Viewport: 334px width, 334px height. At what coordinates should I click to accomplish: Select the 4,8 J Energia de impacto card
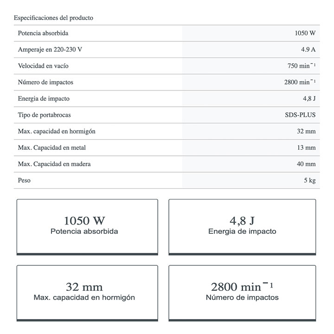(242, 226)
